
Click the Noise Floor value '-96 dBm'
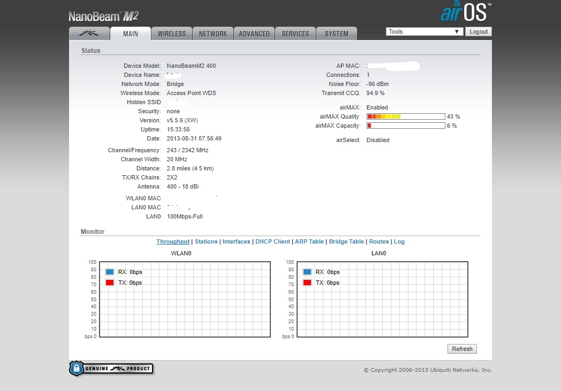point(377,84)
